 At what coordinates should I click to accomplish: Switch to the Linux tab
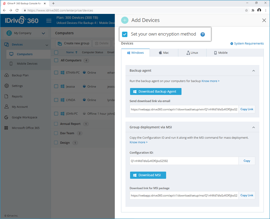tap(192, 53)
